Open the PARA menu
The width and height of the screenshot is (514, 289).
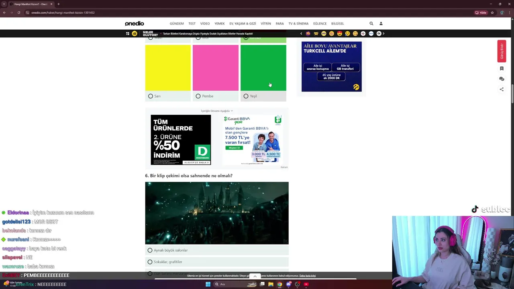coord(280,24)
